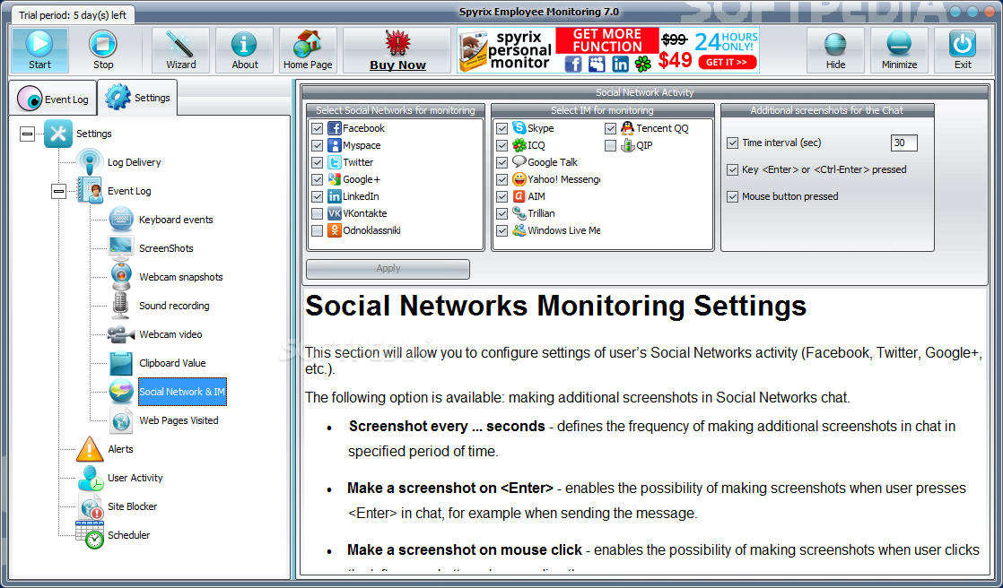Click the Minimize toolbar button
The width and height of the screenshot is (1003, 588).
899,50
